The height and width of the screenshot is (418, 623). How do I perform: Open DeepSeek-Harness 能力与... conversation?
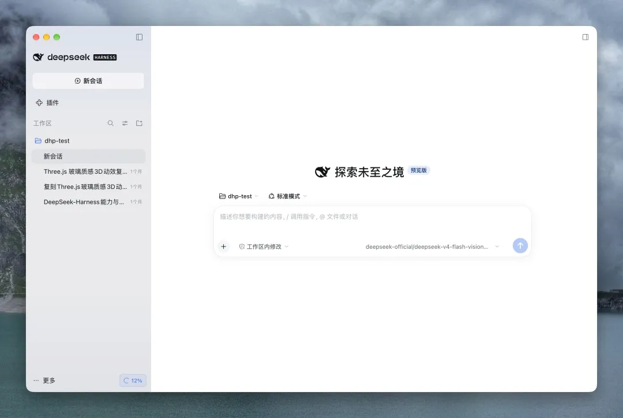(x=88, y=201)
